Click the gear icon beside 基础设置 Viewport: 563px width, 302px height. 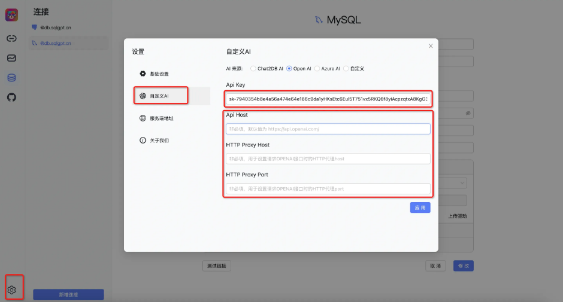click(143, 74)
